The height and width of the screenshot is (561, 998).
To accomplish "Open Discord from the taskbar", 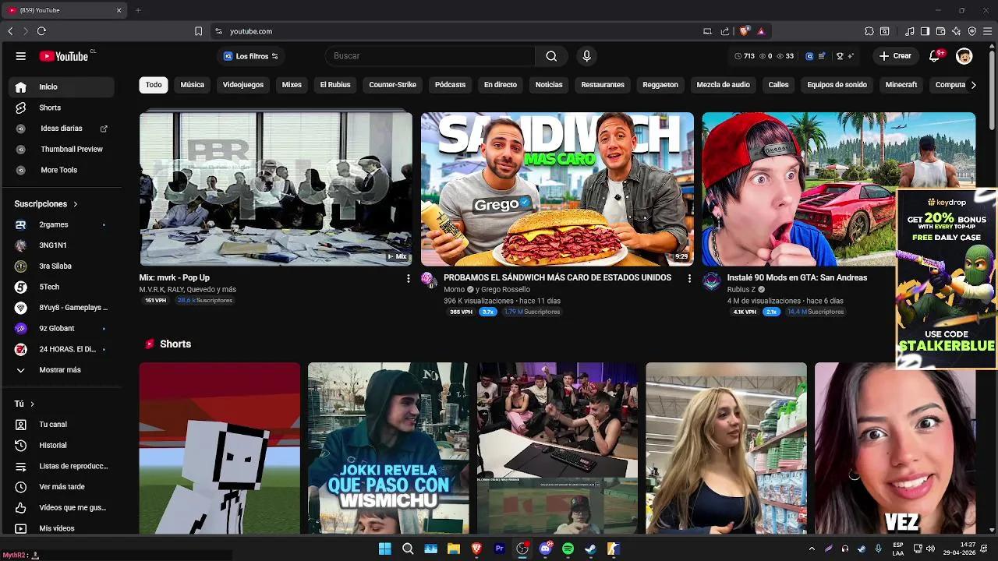I will [x=545, y=549].
